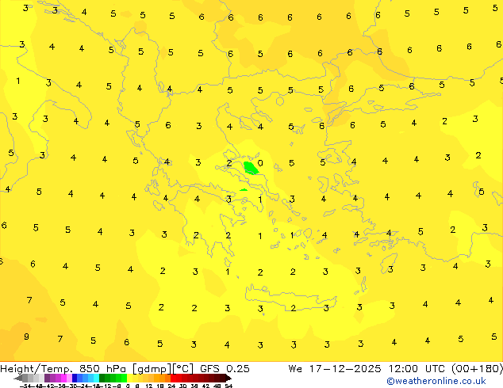The height and width of the screenshot is (388, 503).
Task: Select the dark blue swatch in the legend
Action: pyautogui.click(x=75, y=378)
